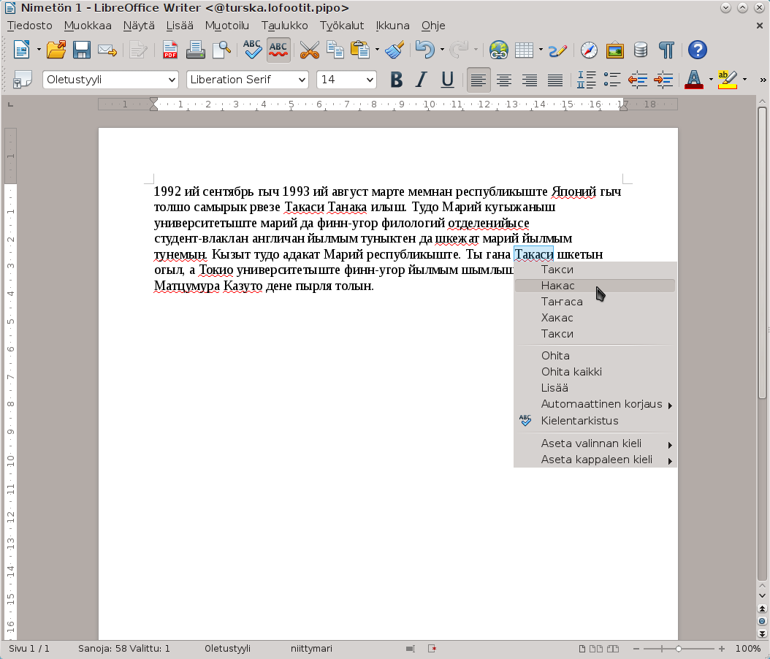770x659 pixels.
Task: Select Ohita to ignore the word
Action: coord(595,356)
